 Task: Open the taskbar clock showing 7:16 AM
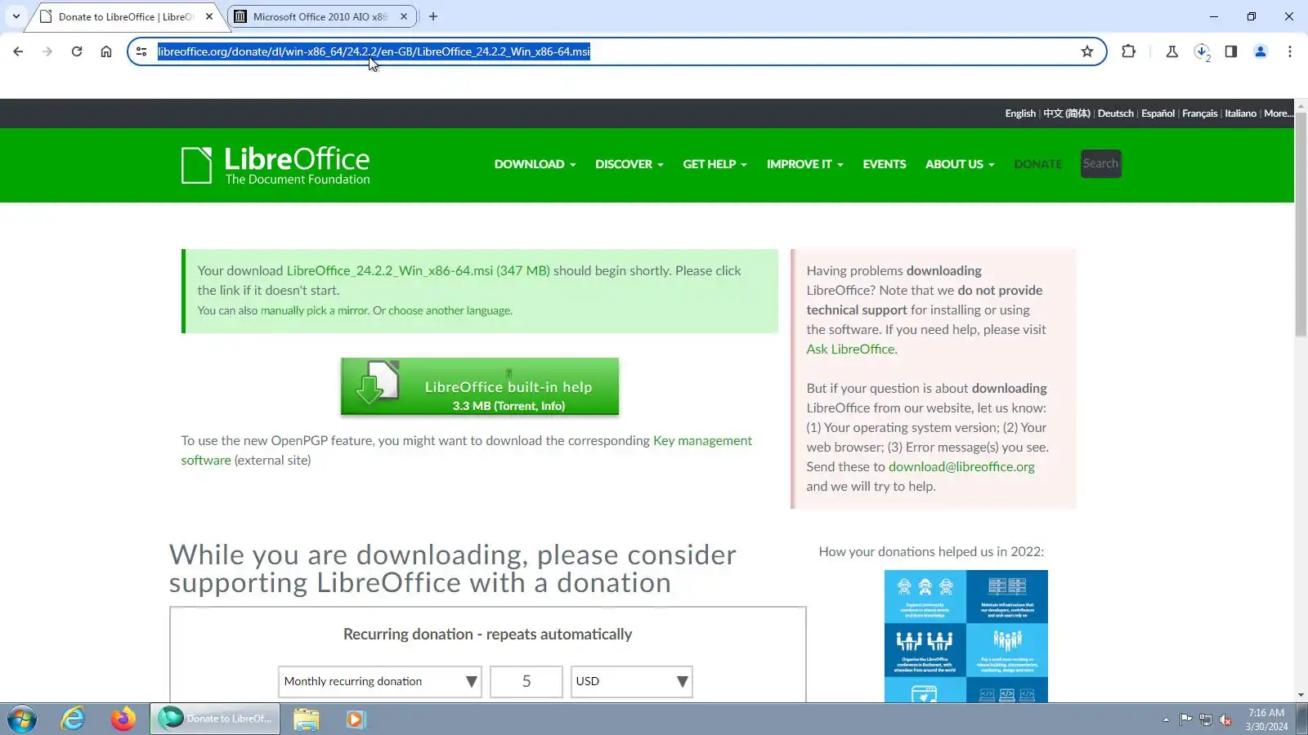[x=1266, y=719]
